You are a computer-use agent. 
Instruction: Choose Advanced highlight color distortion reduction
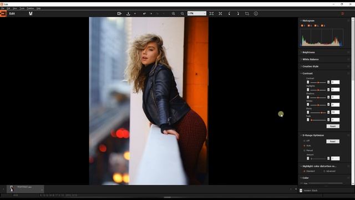(x=324, y=171)
